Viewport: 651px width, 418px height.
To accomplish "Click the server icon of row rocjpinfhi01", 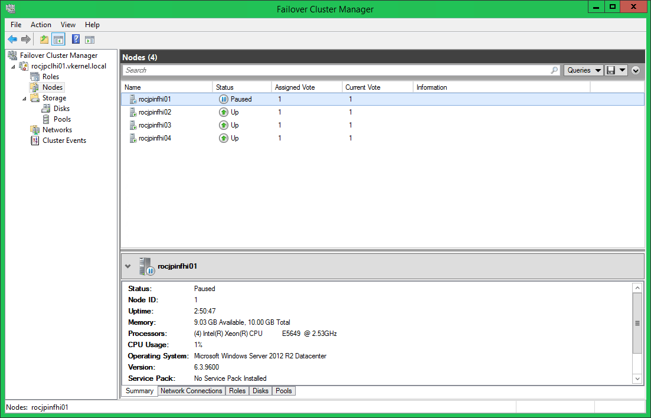I will 133,99.
